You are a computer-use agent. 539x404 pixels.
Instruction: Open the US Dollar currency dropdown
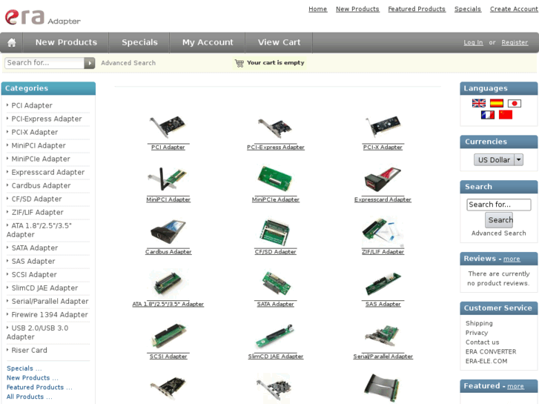pos(498,160)
